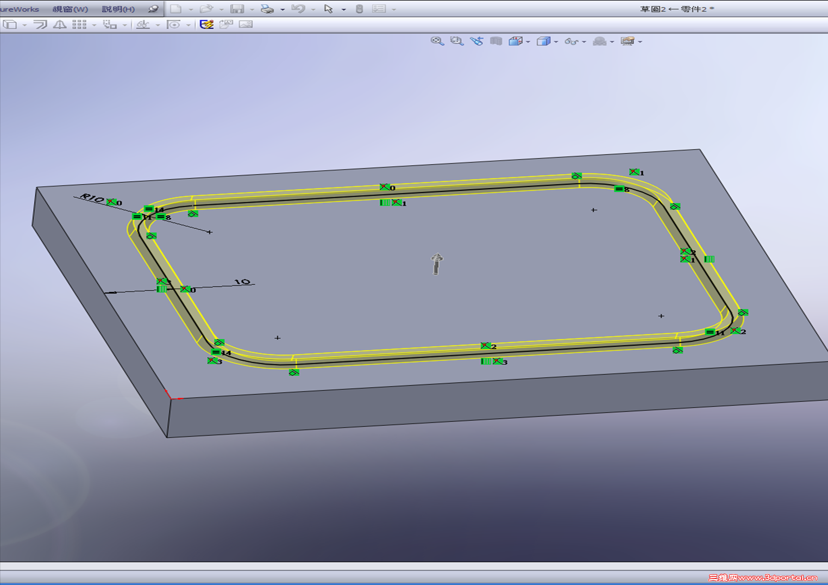Click the Undo arrow icon

pyautogui.click(x=298, y=9)
